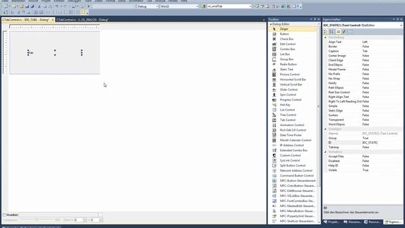The image size is (405, 228).
Task: Choose the List Control tool
Action: pyautogui.click(x=293, y=110)
